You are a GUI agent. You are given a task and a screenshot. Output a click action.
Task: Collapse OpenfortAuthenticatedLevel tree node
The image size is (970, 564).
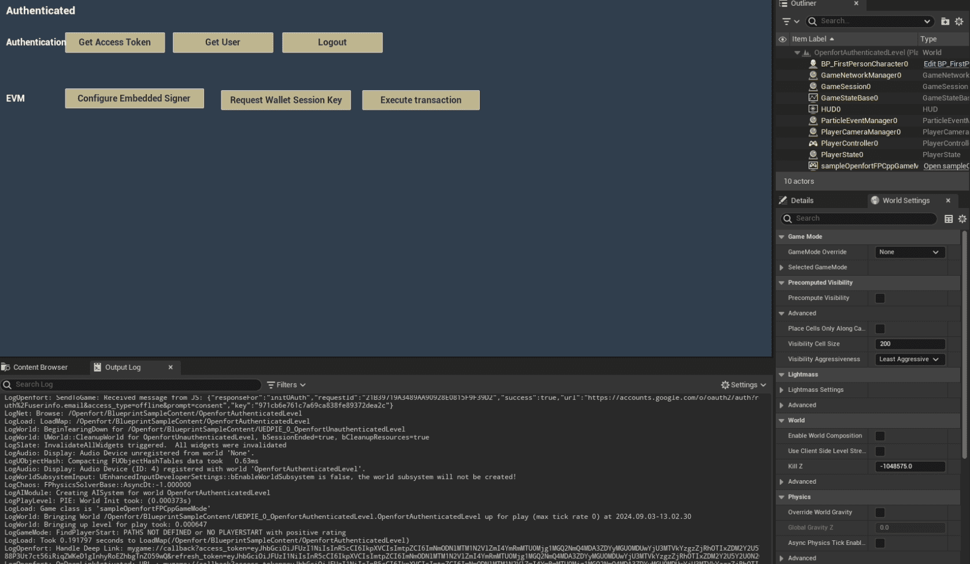[798, 53]
